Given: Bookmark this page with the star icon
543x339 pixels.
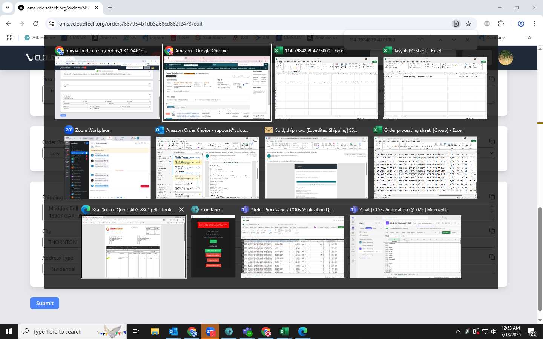Looking at the screenshot, I should [x=468, y=24].
